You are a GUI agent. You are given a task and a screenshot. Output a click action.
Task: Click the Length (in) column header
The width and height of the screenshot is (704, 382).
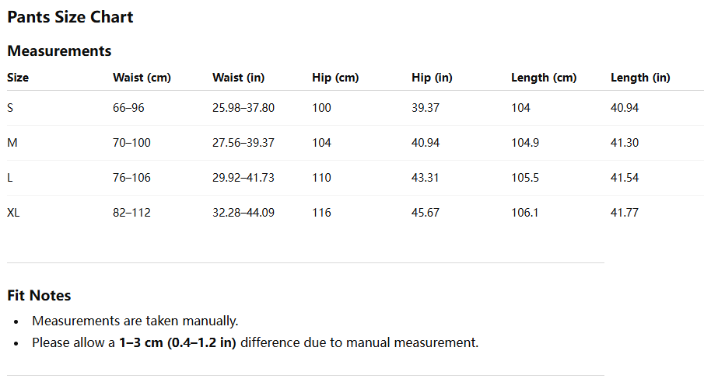click(x=640, y=78)
